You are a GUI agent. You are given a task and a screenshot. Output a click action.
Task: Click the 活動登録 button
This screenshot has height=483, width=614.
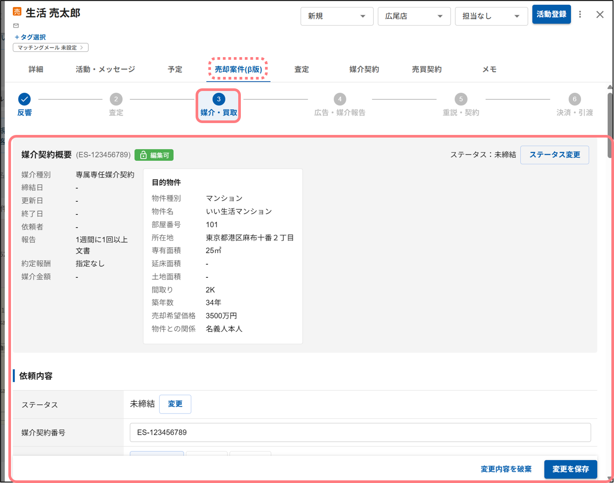coord(552,15)
